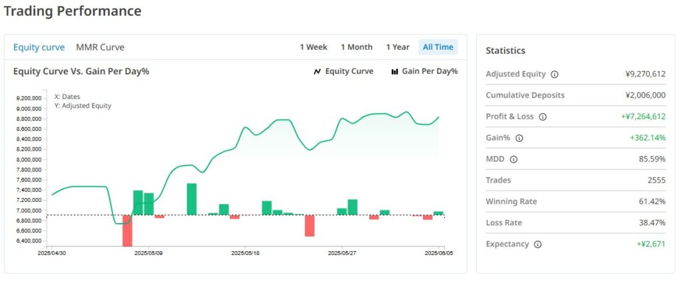
Task: Click the rightmost end of the equity line
Action: coord(439,117)
